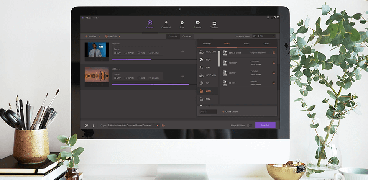Click the MKV format icon
368x180 pixels.
click(201, 67)
